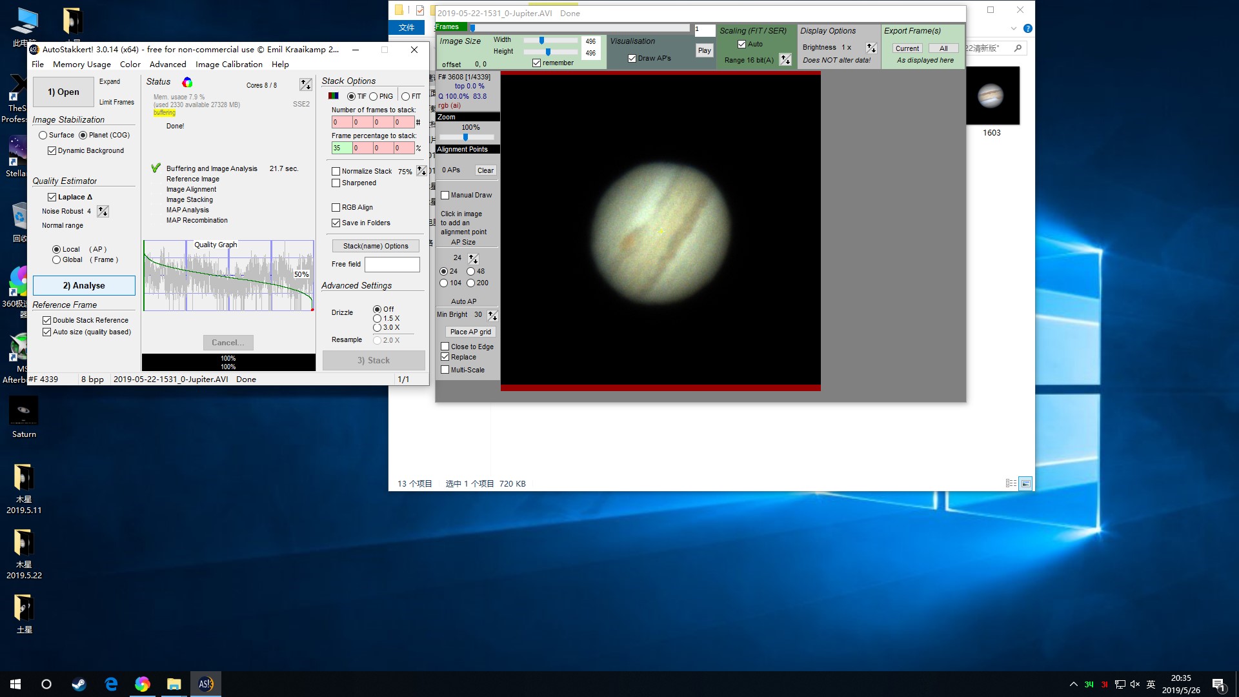Click the 2) Analyse button

83,285
